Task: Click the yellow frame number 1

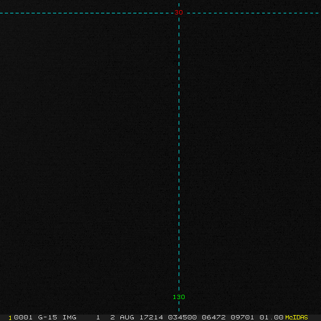Action: [10, 318]
